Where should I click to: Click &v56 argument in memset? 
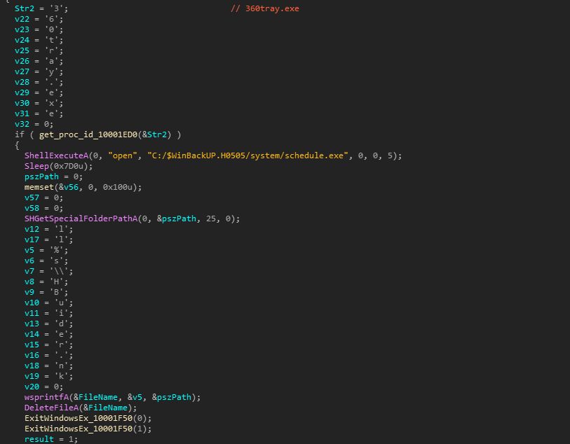tap(69, 187)
